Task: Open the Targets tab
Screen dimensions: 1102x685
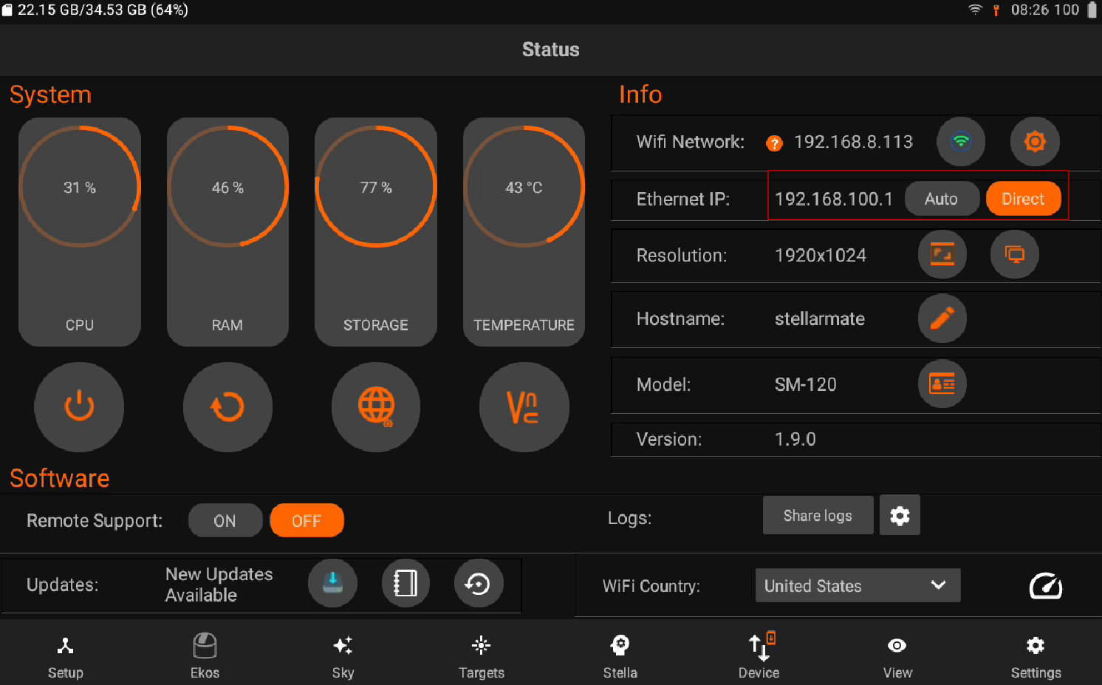Action: 481,655
